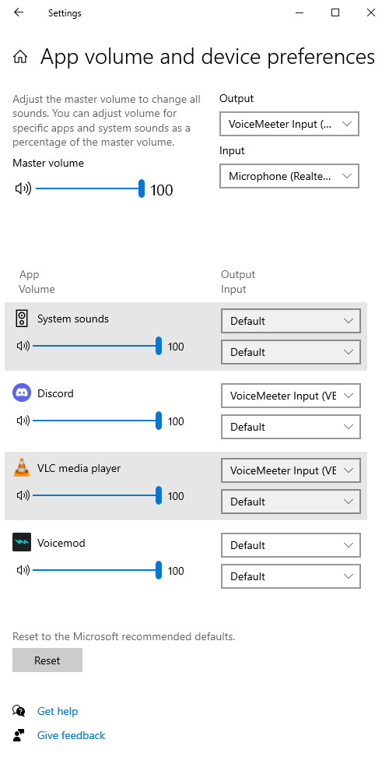Screen dimensions: 389x757
Task: Minimize the Settings window
Action: point(300,12)
